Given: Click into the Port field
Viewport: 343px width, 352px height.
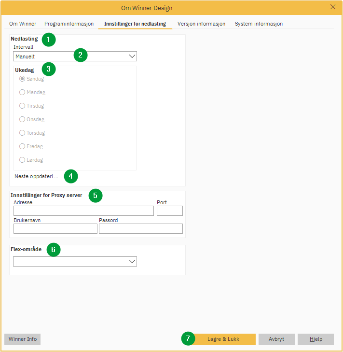Looking at the screenshot, I should [x=169, y=211].
